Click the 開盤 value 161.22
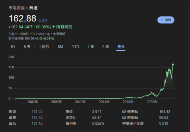The height and width of the screenshot is (132, 190). 37,112
